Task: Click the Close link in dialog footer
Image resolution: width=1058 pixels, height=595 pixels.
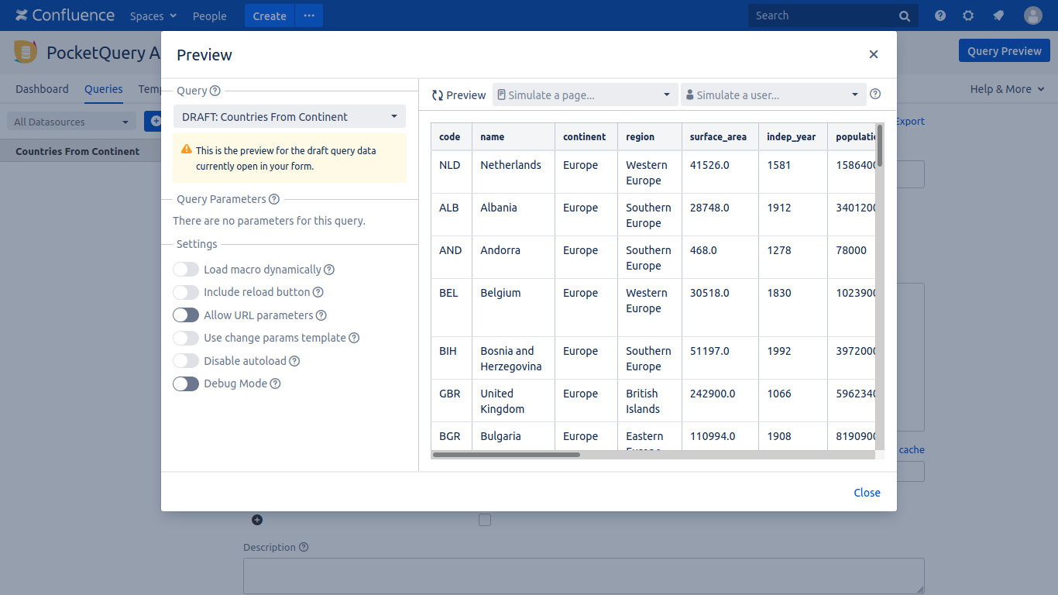Action: click(x=867, y=493)
